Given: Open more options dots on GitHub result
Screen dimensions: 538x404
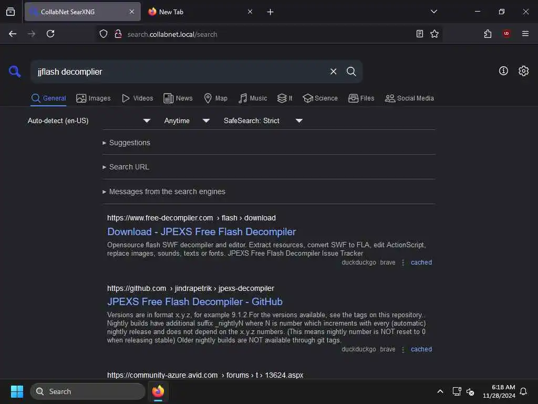Looking at the screenshot, I should pyautogui.click(x=403, y=349).
